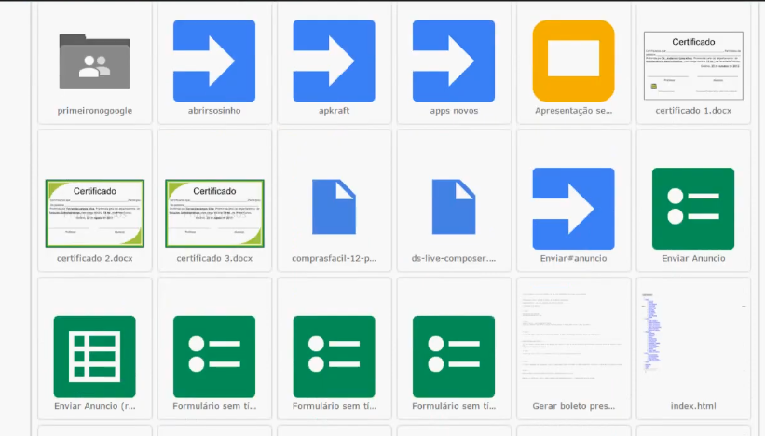Viewport: 765px width, 436px height.
Task: Select the 'certificado 1.docx' name label
Action: (x=693, y=111)
